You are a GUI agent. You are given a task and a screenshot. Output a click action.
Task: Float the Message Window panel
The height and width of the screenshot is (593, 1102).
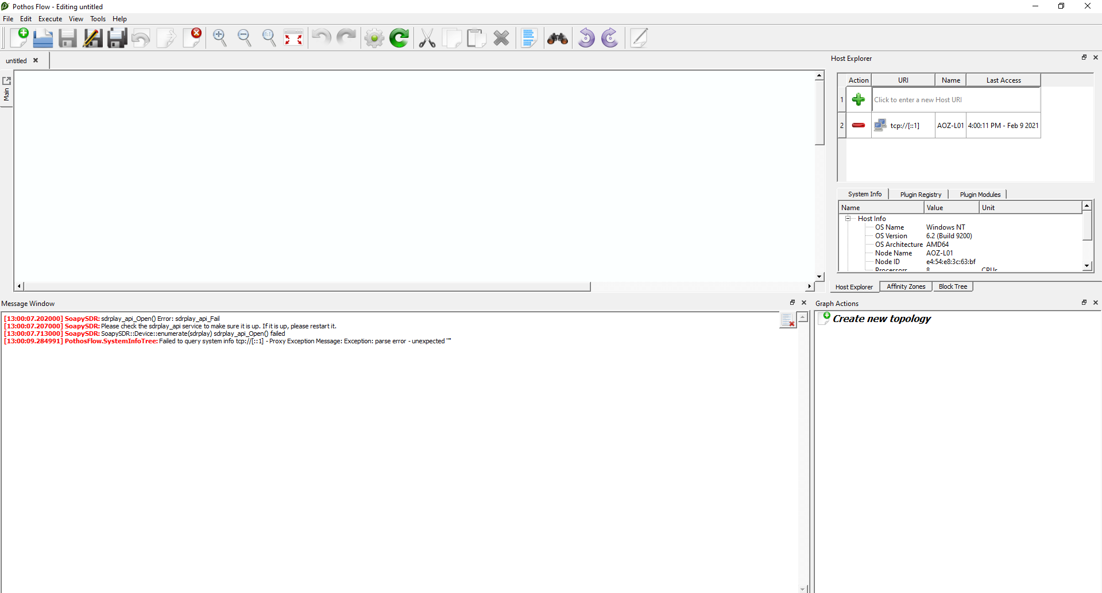pos(792,303)
